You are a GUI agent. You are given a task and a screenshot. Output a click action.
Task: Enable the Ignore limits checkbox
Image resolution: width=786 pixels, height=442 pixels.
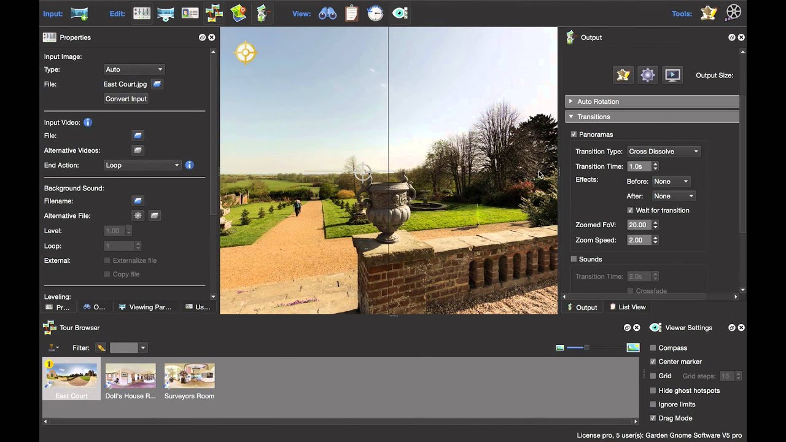(x=653, y=405)
